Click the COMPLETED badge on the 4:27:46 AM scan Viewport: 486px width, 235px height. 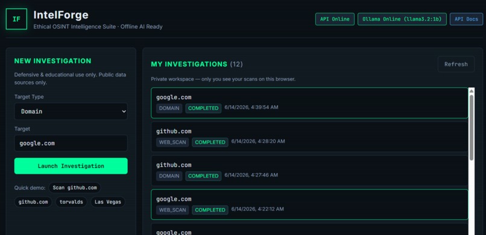coord(203,176)
